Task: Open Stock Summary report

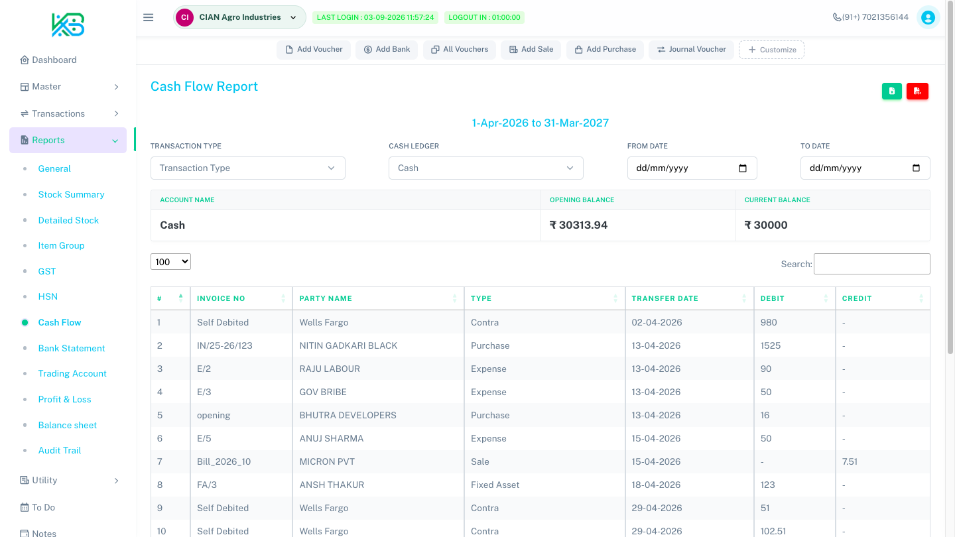Action: coord(72,194)
